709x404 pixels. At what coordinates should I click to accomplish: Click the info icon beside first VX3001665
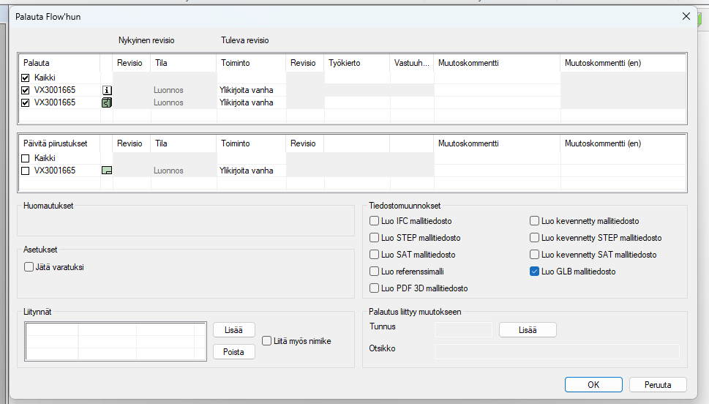(106, 90)
